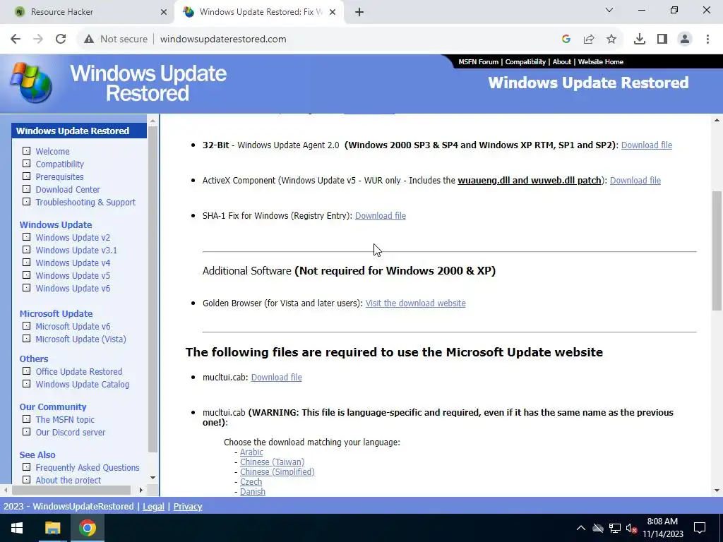Open Welcome in the sidebar
The height and width of the screenshot is (542, 723).
(52, 152)
